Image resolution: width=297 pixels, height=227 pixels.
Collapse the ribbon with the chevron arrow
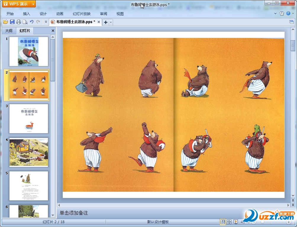[275, 13]
